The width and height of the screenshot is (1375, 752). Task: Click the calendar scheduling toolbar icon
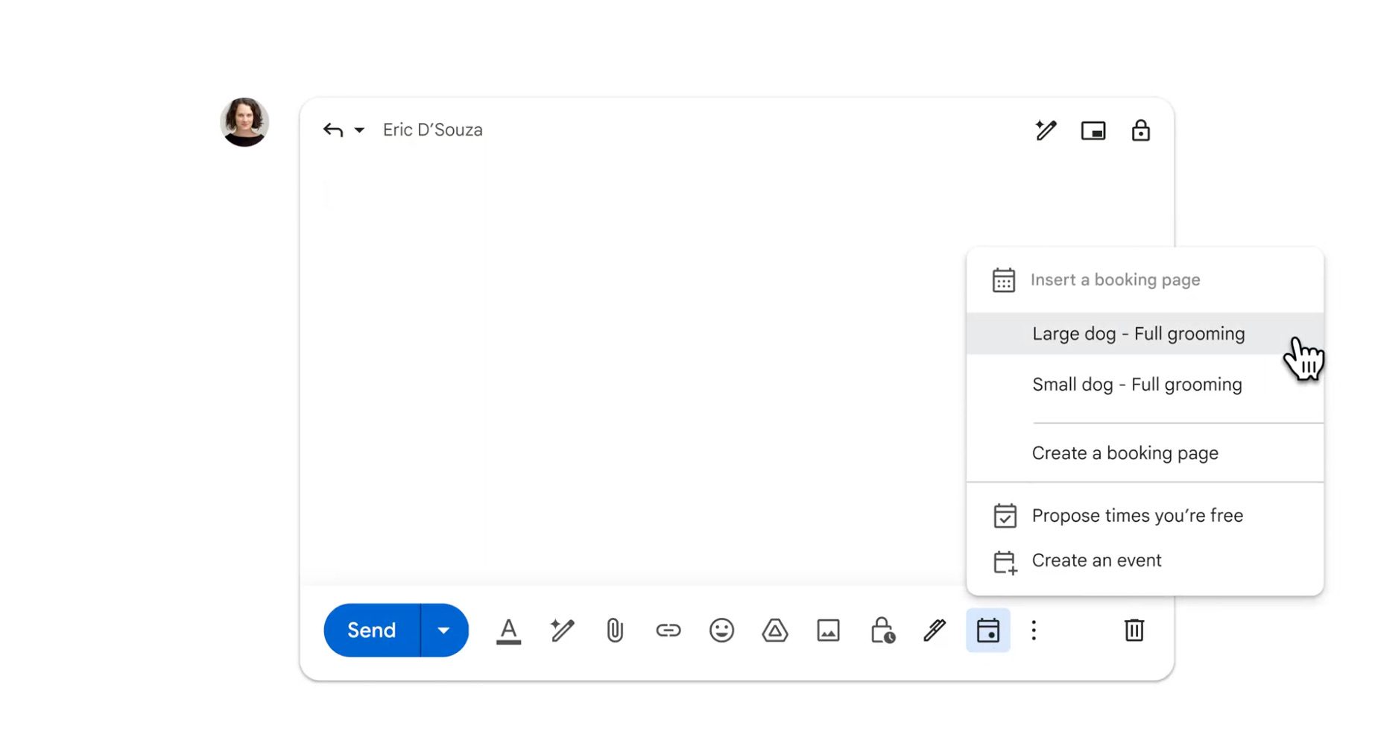[x=988, y=631]
